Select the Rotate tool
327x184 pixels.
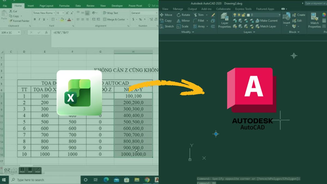tap(183, 15)
